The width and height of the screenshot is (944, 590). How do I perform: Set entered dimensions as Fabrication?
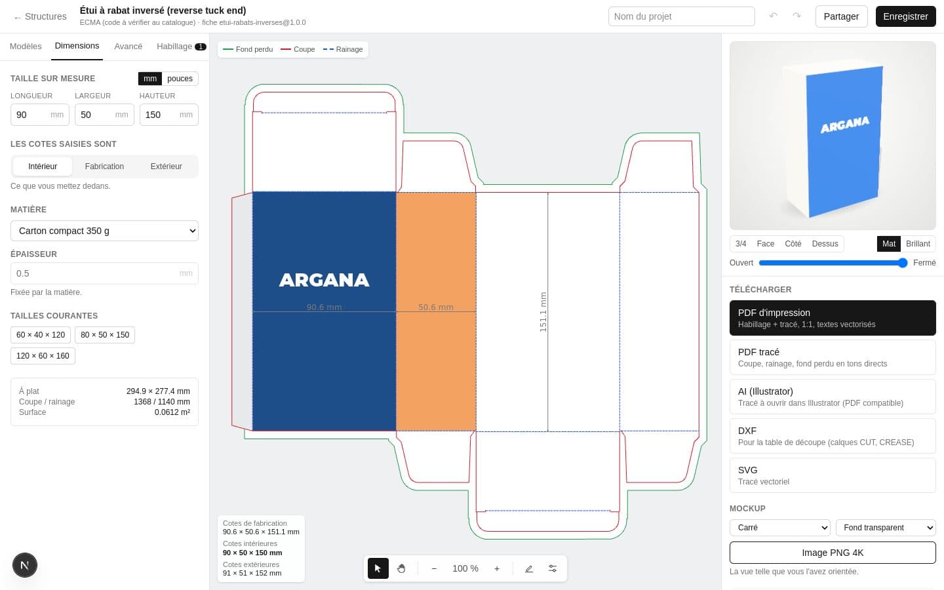tap(104, 167)
